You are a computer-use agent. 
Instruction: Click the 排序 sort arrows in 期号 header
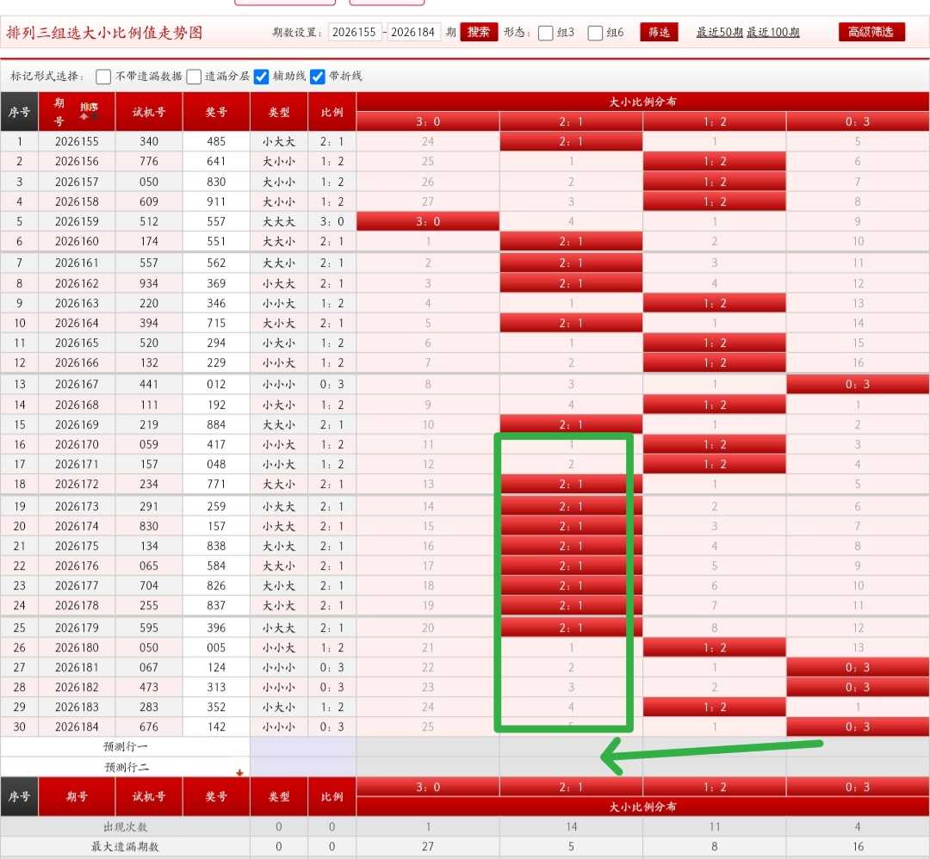(89, 111)
